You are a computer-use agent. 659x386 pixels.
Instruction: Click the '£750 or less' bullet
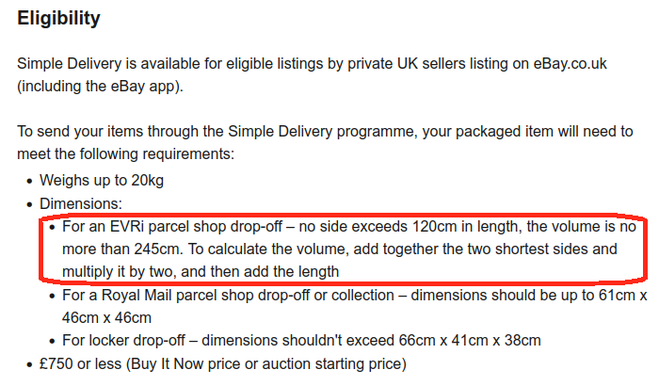(x=223, y=363)
